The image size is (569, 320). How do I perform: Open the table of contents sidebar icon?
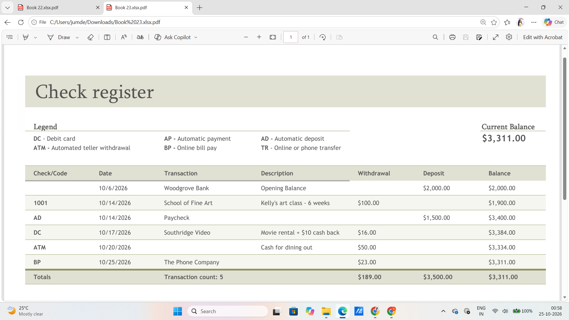click(10, 37)
